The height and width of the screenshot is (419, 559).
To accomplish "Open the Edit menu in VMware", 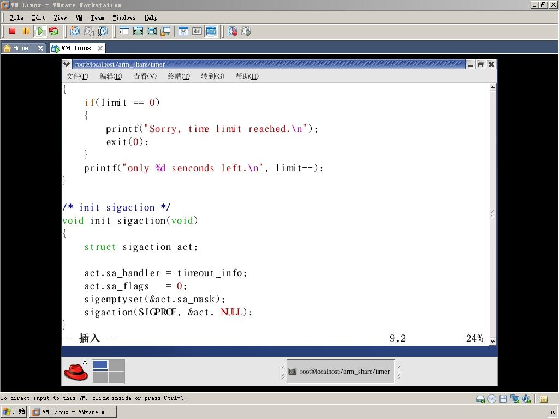I will (39, 17).
